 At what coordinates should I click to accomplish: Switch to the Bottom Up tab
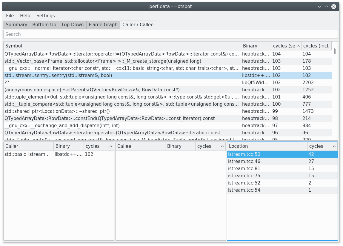pyautogui.click(x=44, y=25)
